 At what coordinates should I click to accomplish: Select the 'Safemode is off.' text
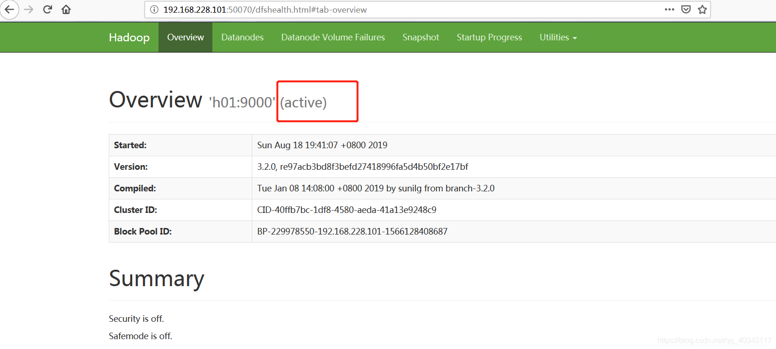point(141,336)
